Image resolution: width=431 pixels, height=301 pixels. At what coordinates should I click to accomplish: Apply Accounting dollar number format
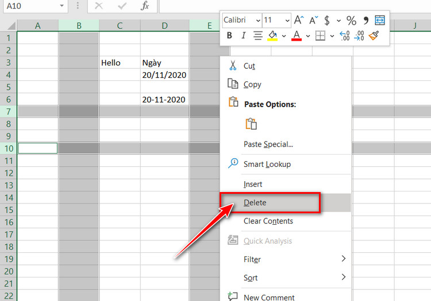point(327,20)
